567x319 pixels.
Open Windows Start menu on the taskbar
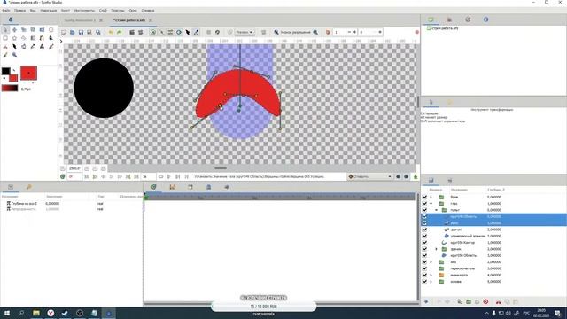7,313
